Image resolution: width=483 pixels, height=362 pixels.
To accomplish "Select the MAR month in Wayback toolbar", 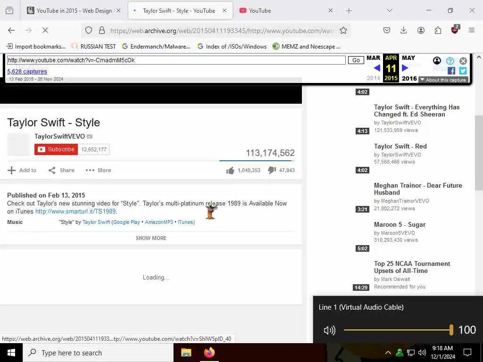I will pos(374,58).
